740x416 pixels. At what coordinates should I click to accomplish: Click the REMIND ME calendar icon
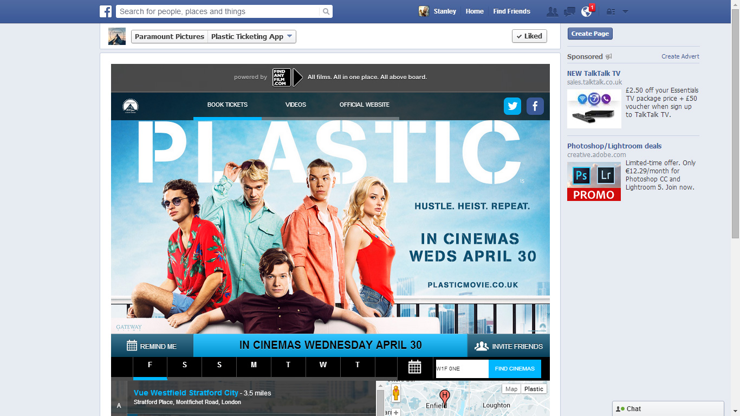tap(132, 346)
